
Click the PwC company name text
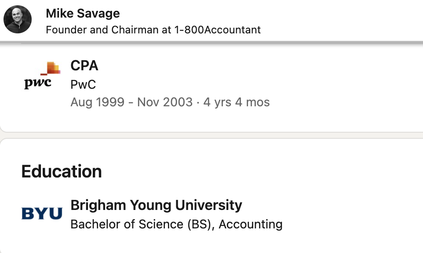point(83,85)
